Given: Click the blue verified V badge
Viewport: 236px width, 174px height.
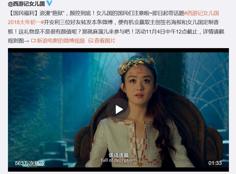Looking at the screenshot, I should pos(49,3).
